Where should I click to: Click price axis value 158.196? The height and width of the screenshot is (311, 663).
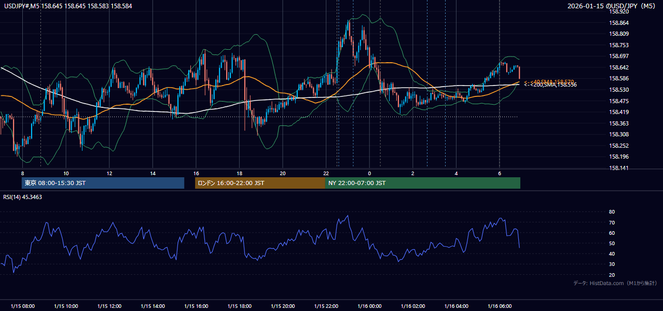point(619,157)
